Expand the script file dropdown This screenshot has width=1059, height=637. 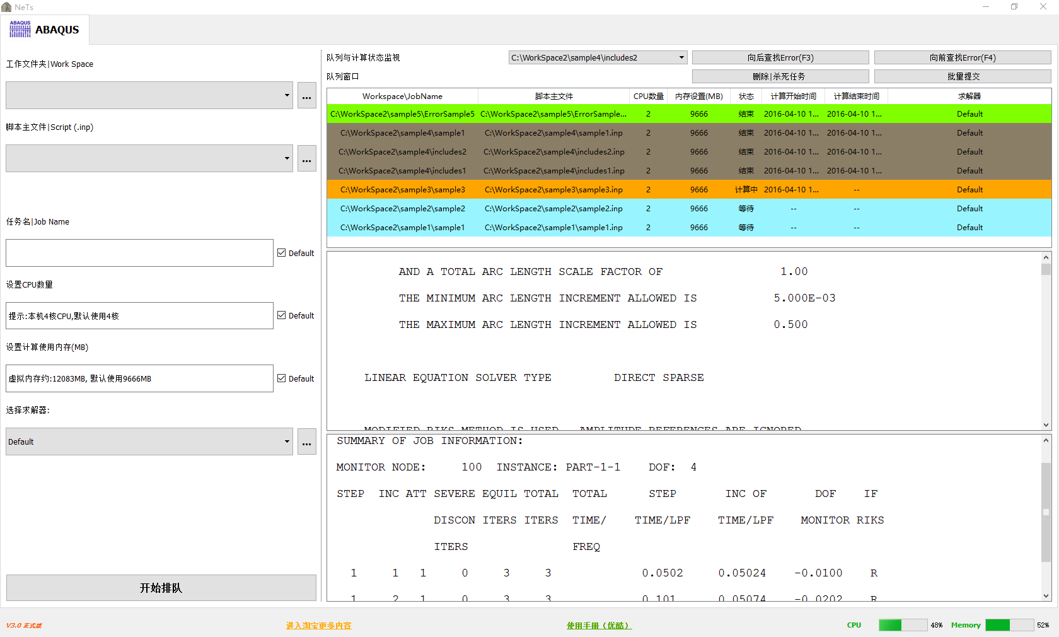287,159
